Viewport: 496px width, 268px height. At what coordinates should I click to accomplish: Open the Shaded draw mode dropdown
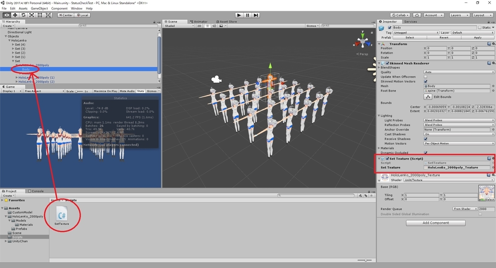178,26
